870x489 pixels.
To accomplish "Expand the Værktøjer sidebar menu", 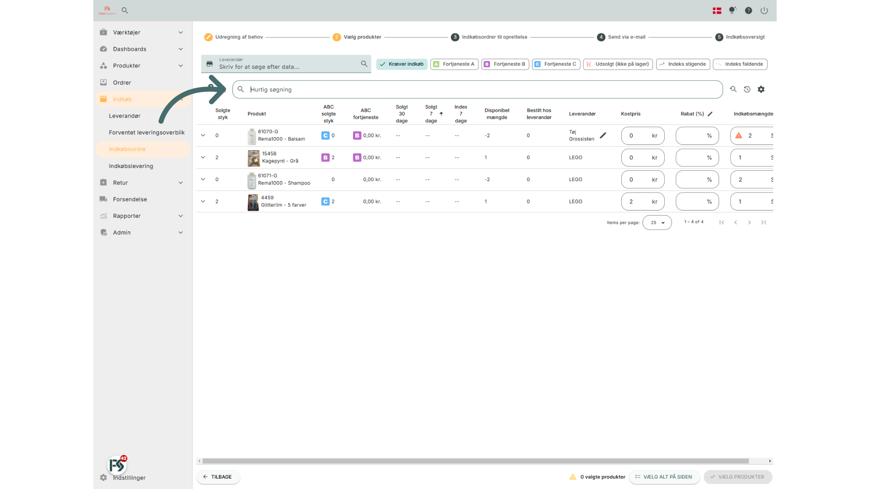I will tap(142, 33).
